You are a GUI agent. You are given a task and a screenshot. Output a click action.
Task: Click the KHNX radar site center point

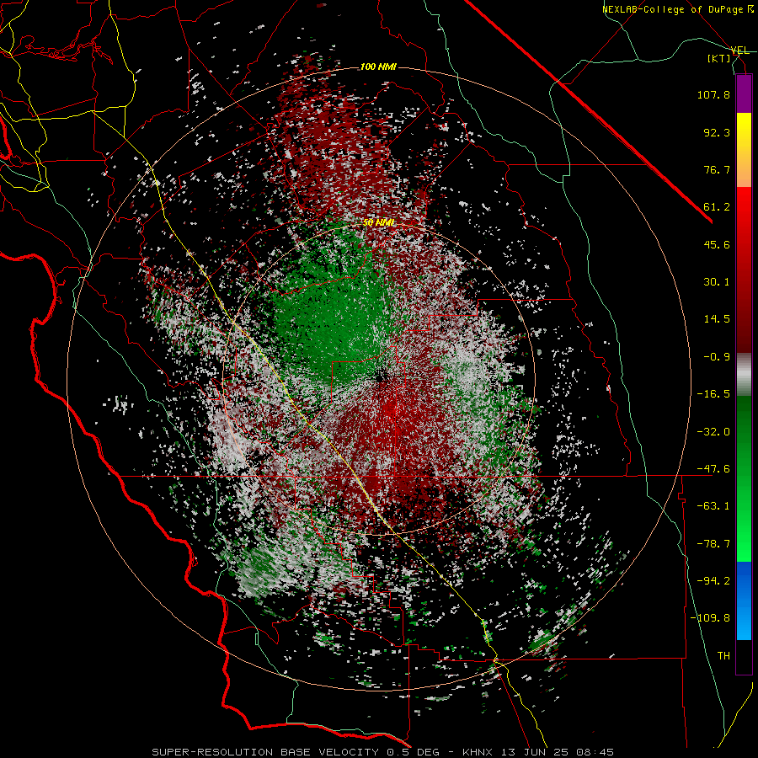382,376
